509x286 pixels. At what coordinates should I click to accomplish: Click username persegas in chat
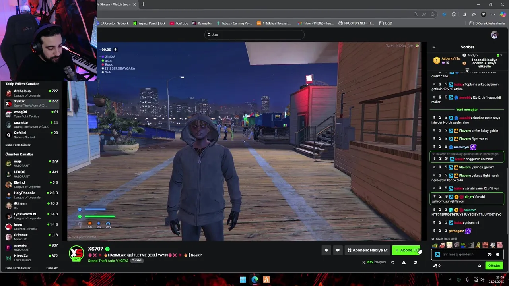click(x=456, y=231)
